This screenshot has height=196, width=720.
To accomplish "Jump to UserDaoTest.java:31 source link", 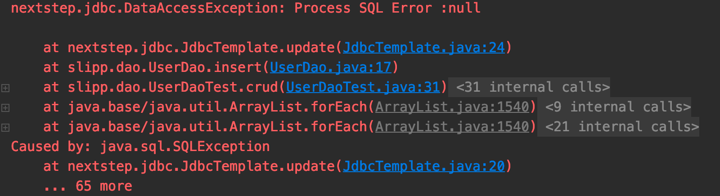I will 363,87.
